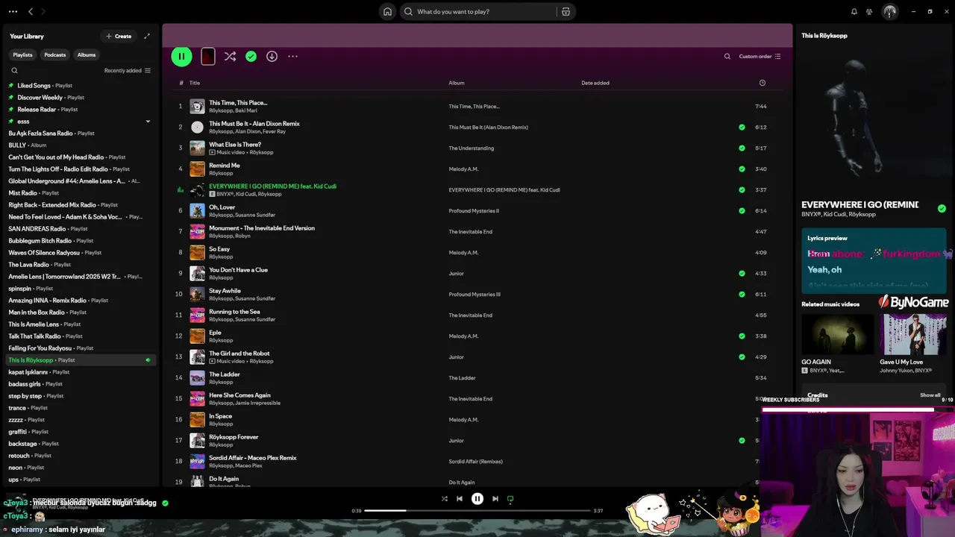Open the user profile avatar menu

tap(890, 11)
